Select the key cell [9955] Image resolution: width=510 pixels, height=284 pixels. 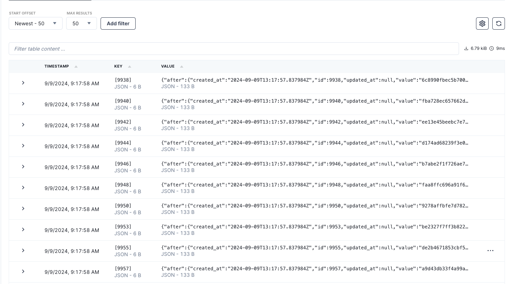point(123,248)
